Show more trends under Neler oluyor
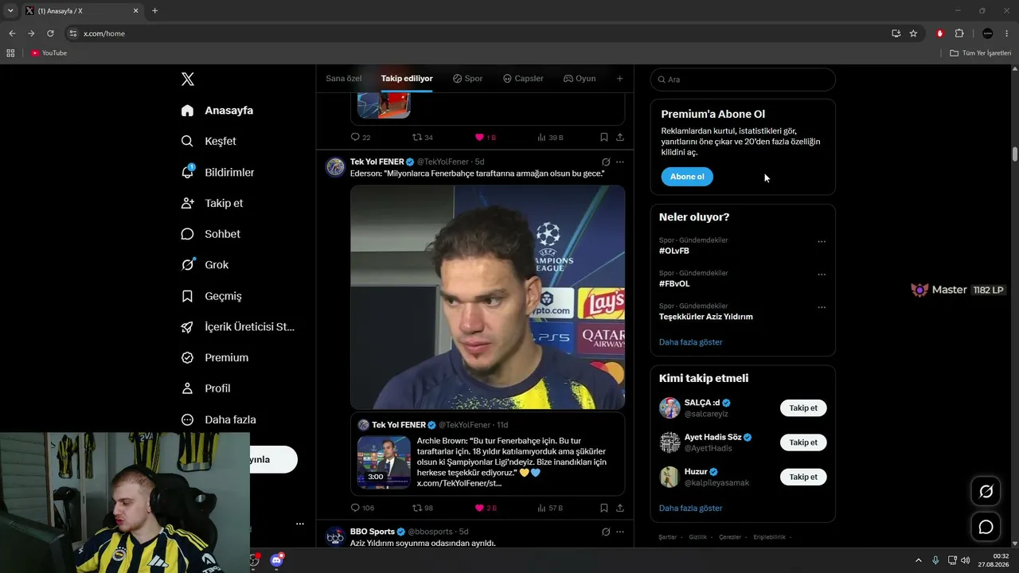 coord(691,342)
